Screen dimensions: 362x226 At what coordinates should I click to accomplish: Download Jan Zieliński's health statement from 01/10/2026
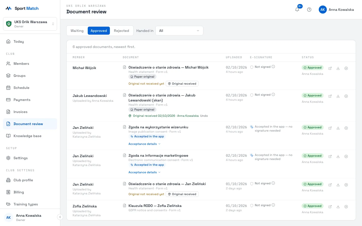(x=338, y=185)
